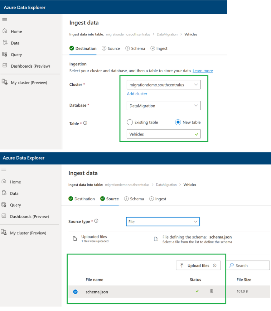
Task: Select Ingest step tab in top window
Action: click(159, 48)
